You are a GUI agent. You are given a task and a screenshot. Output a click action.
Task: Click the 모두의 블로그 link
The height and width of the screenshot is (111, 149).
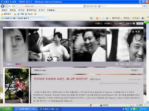coord(119,23)
